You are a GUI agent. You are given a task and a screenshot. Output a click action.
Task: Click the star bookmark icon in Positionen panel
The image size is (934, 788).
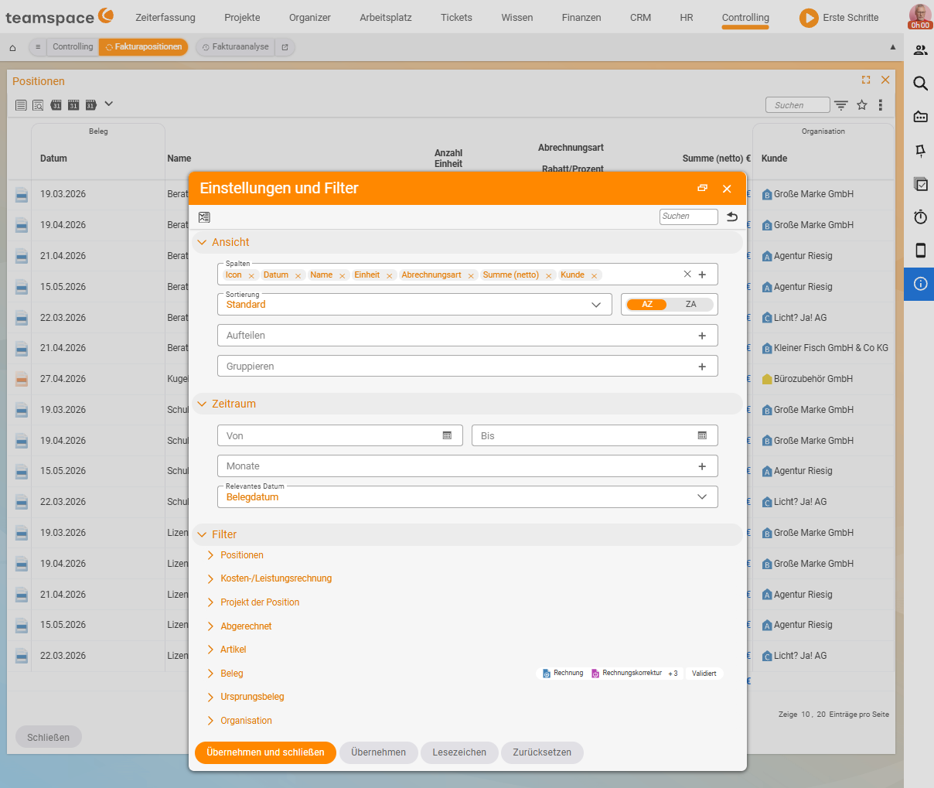click(862, 105)
